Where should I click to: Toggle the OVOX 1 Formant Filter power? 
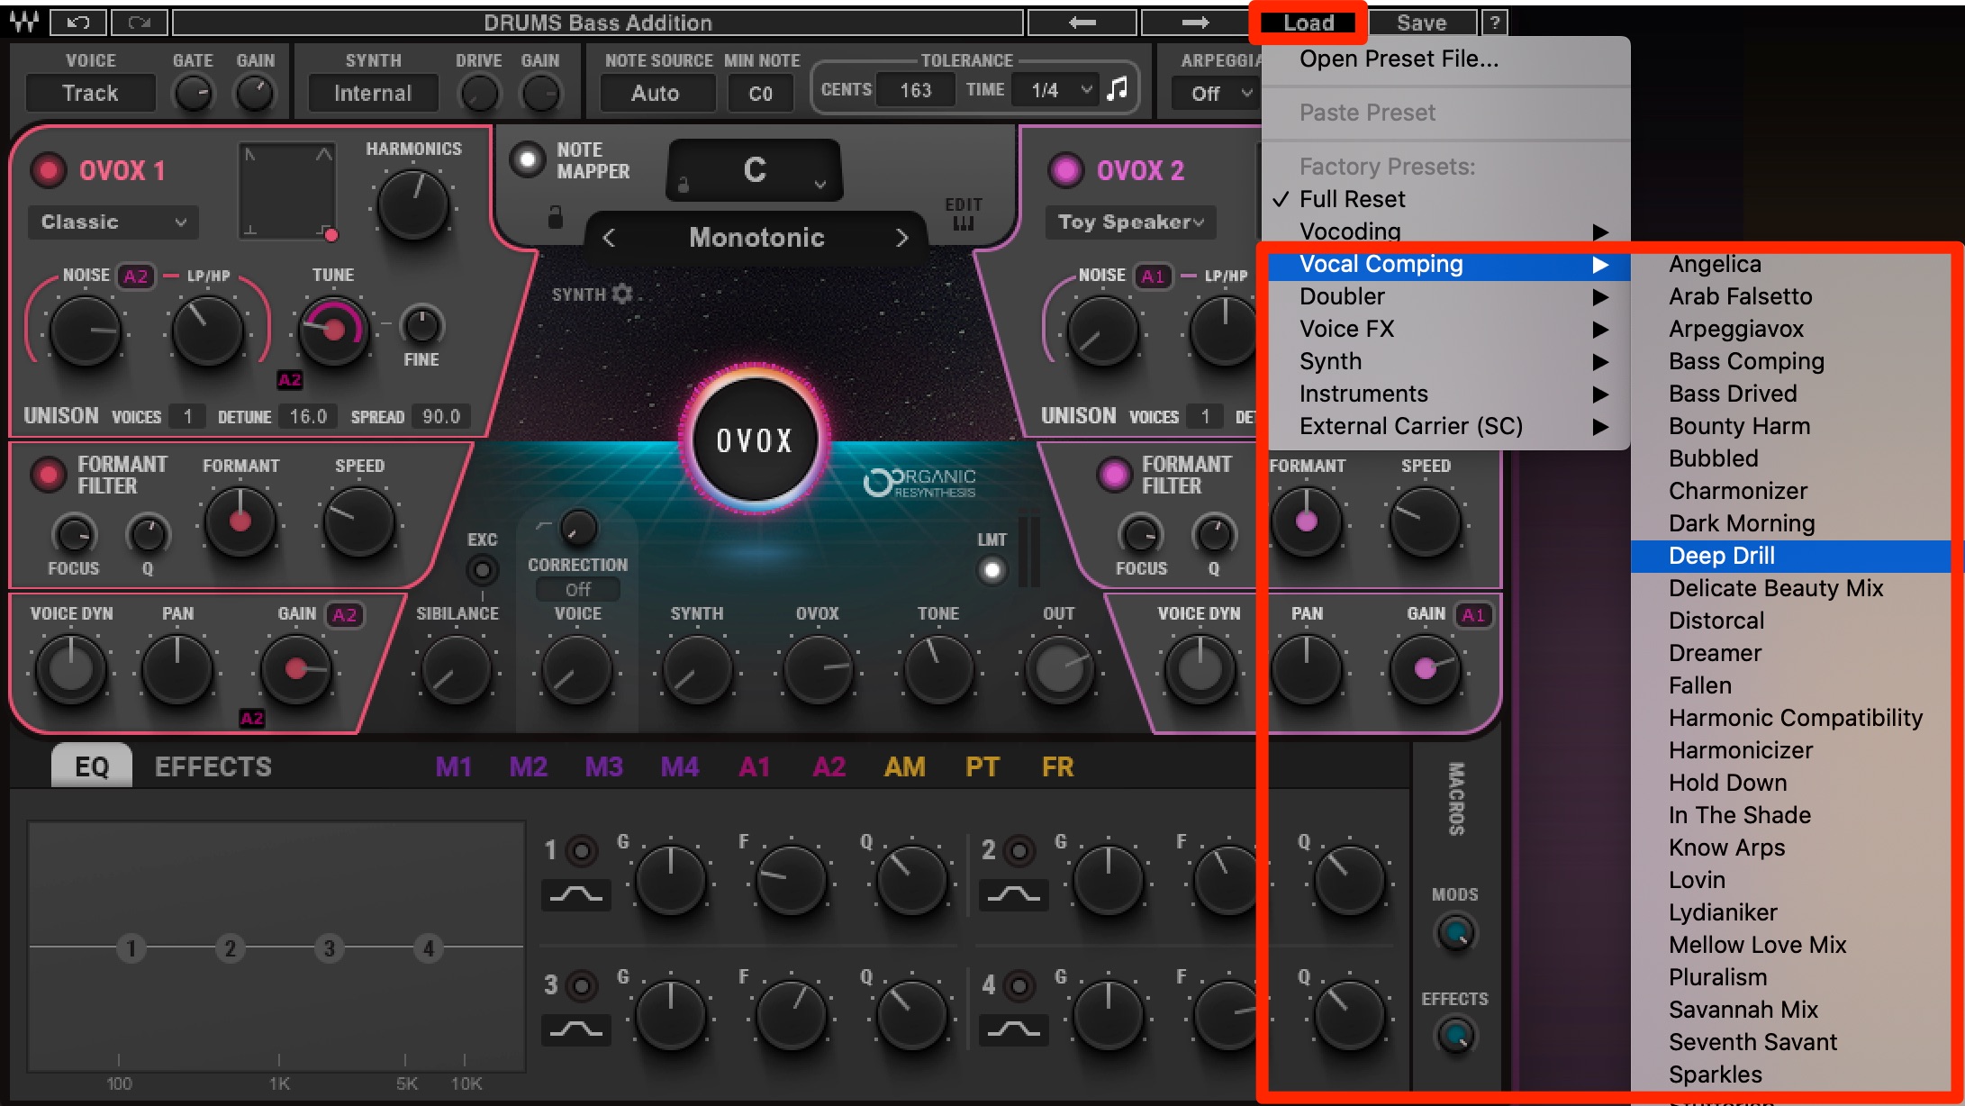pyautogui.click(x=48, y=474)
